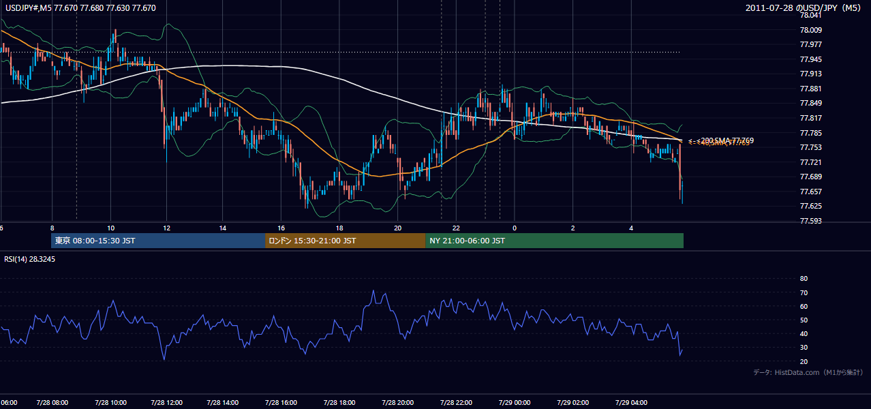Click hour marker 12 below the price chart
This screenshot has width=871, height=409.
166,228
